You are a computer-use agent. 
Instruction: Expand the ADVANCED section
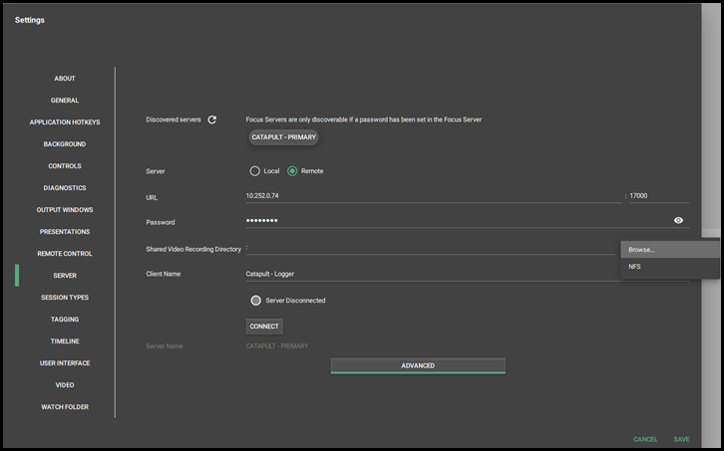(418, 365)
